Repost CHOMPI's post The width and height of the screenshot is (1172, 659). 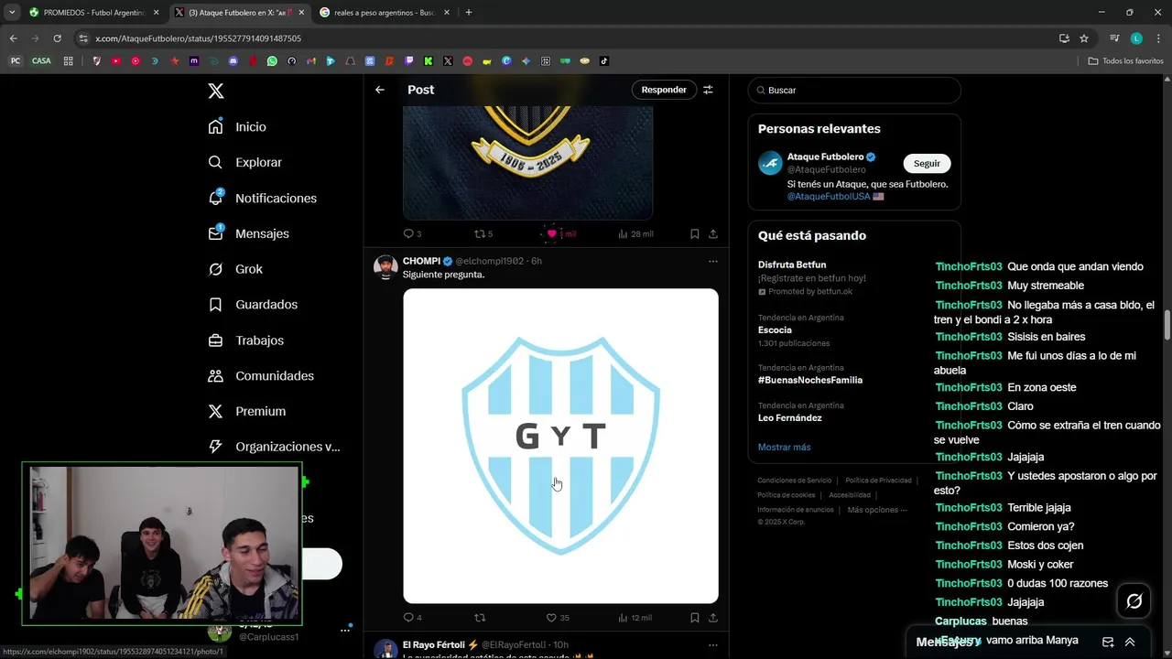click(x=480, y=618)
